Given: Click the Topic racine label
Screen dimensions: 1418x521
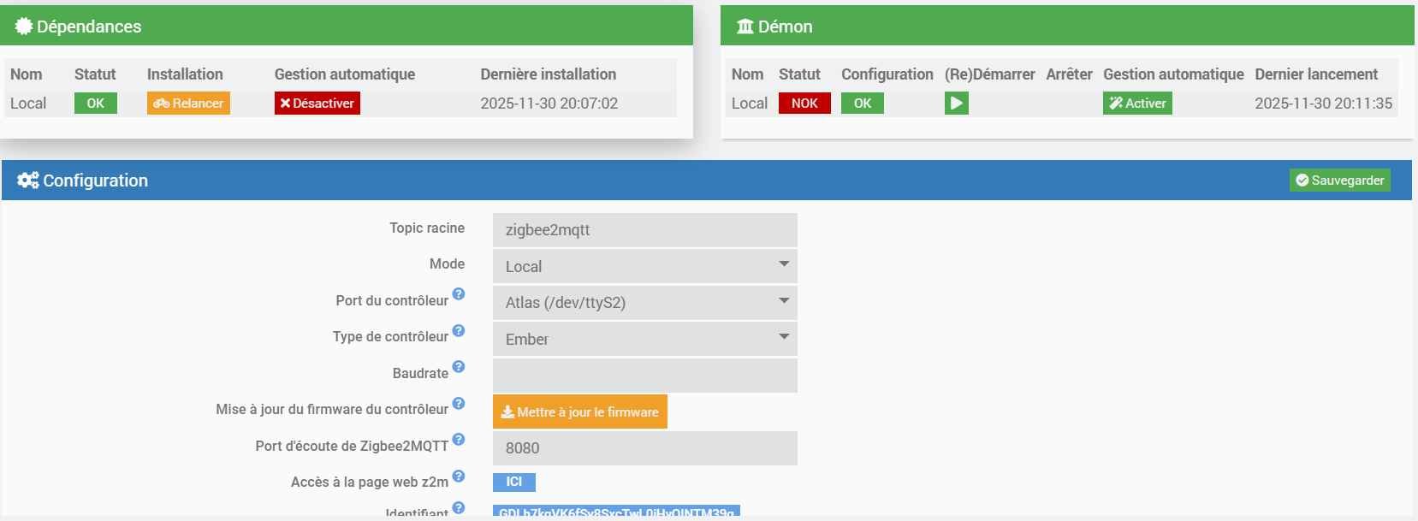Looking at the screenshot, I should coord(427,228).
